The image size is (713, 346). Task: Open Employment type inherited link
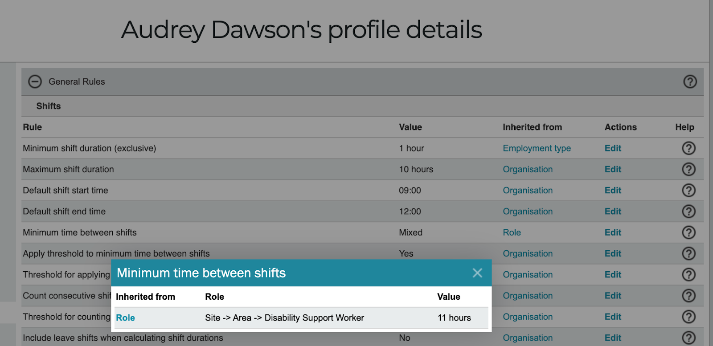pyautogui.click(x=537, y=148)
